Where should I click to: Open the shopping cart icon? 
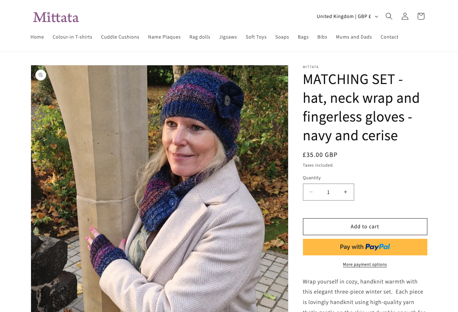(x=420, y=16)
